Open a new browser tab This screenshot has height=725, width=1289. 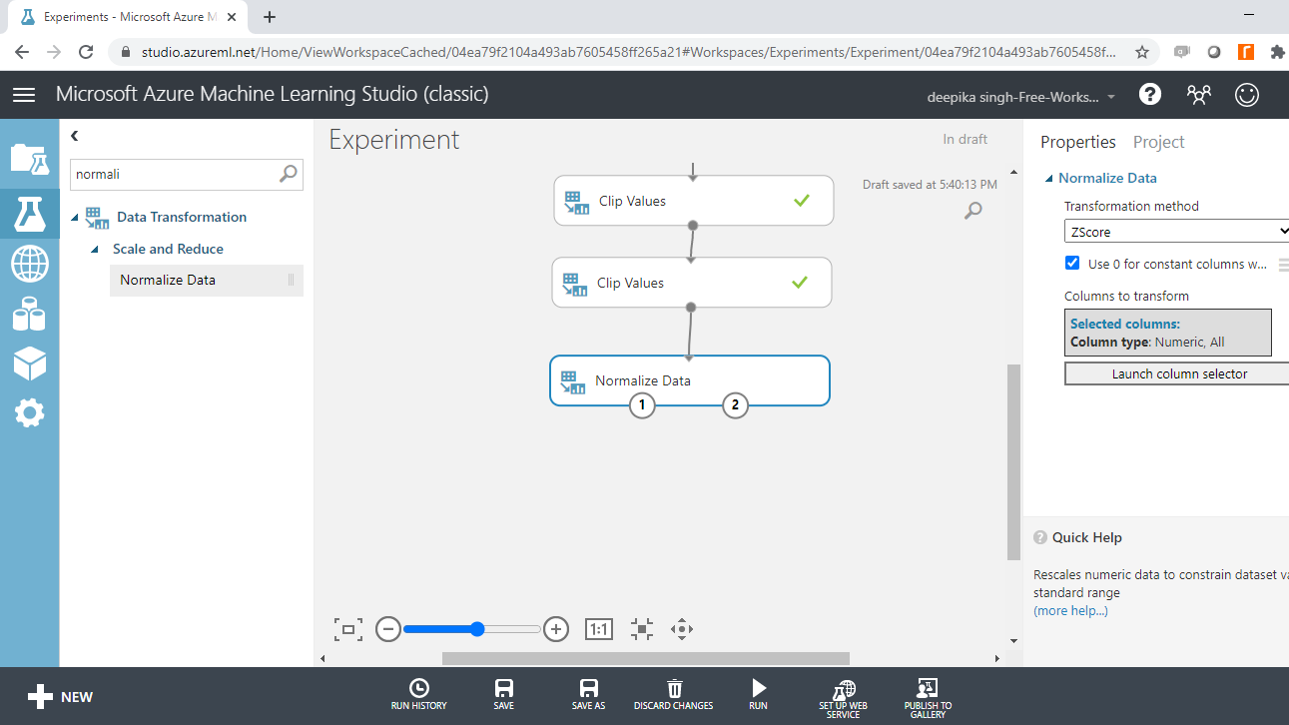(x=270, y=17)
